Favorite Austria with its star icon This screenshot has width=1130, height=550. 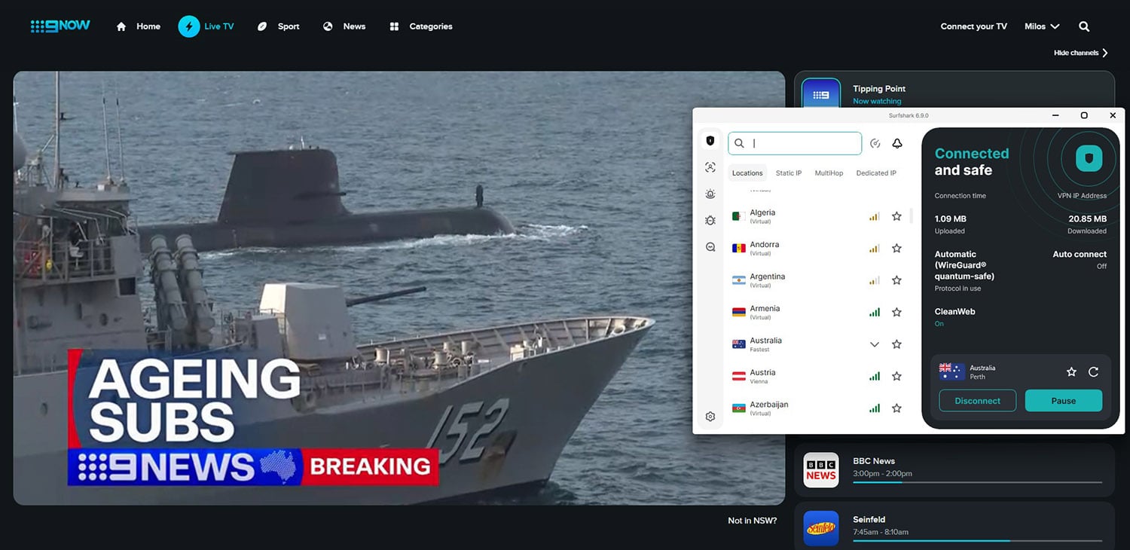point(896,376)
